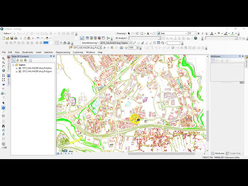This screenshot has height=186, width=248.
Task: Click the Open folder icon
Action: tap(8, 38)
